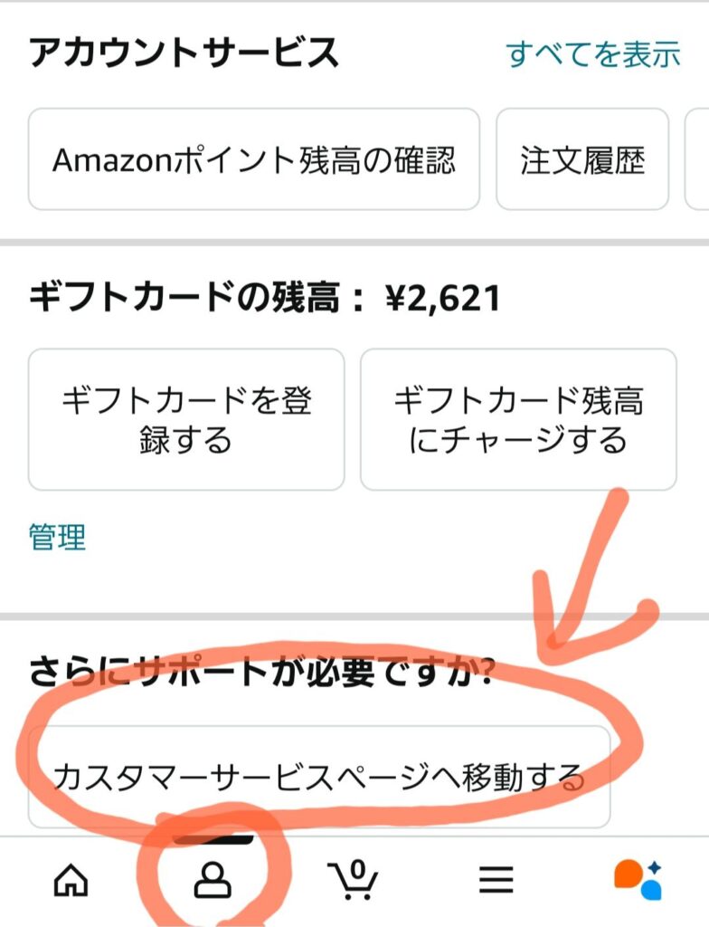Open the shopping cart icon
Viewport: 709px width, 927px height.
point(354,878)
